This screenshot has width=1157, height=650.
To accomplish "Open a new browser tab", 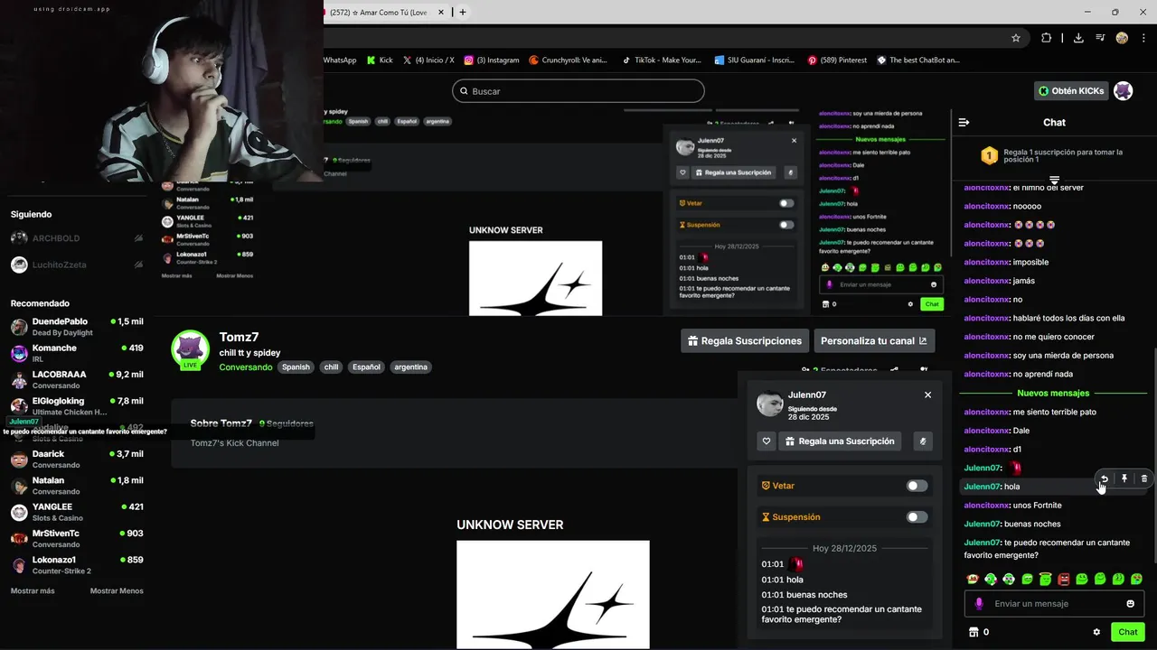I will (x=463, y=12).
